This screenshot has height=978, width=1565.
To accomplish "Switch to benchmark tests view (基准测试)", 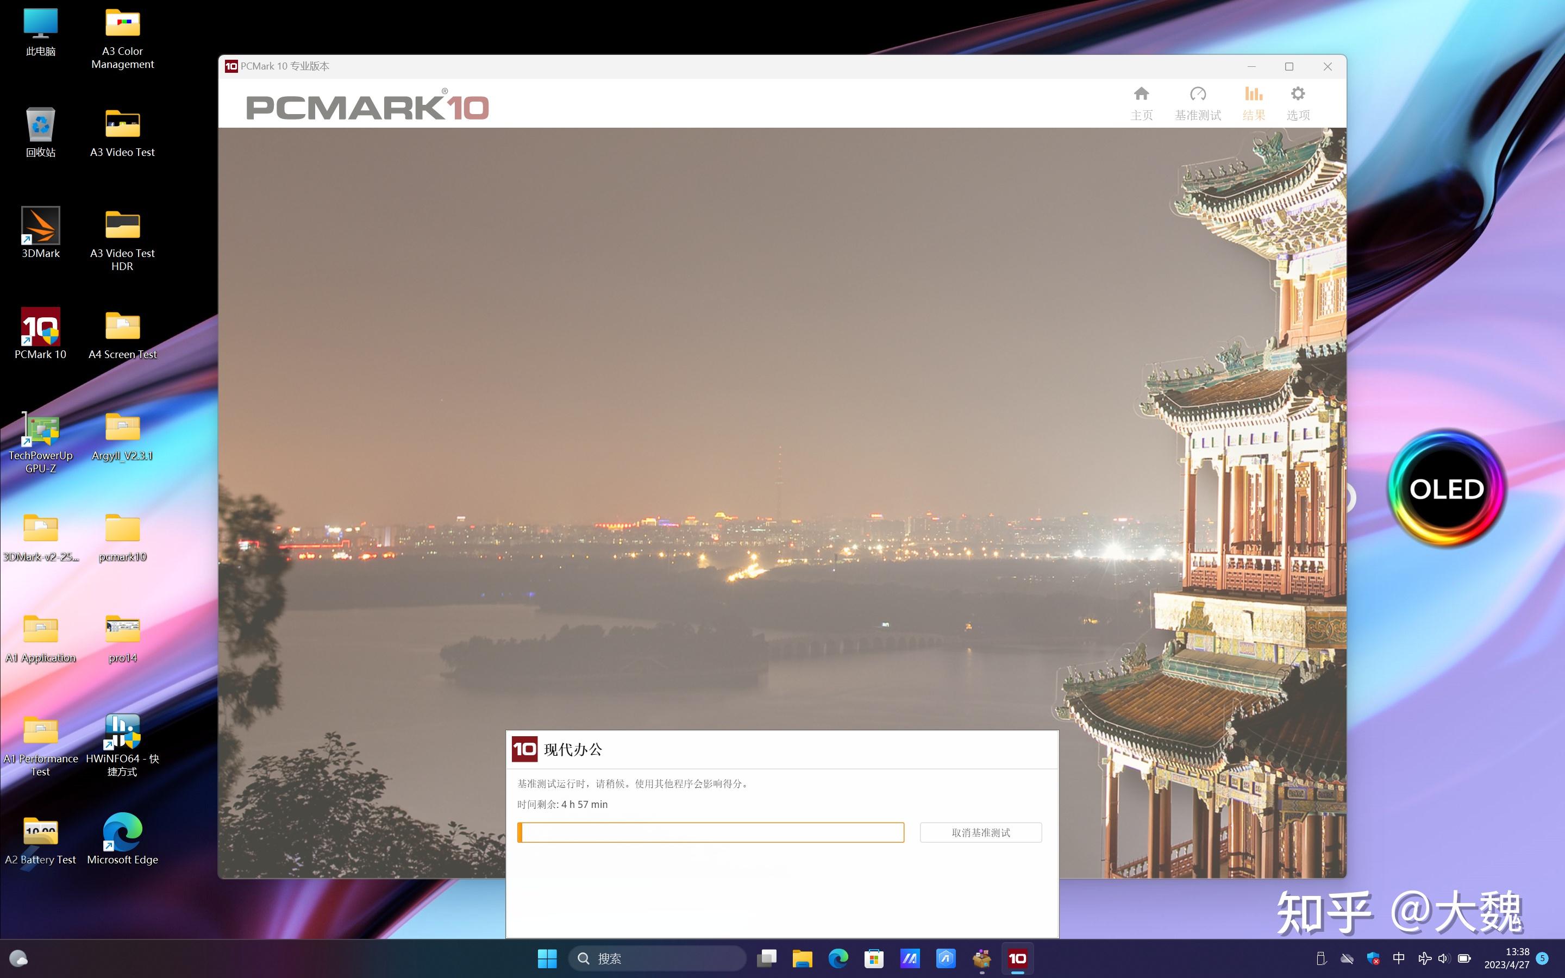I will click(x=1197, y=102).
